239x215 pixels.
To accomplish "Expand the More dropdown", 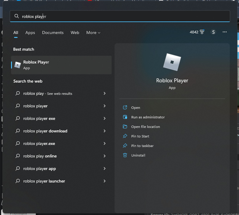I will (x=93, y=33).
